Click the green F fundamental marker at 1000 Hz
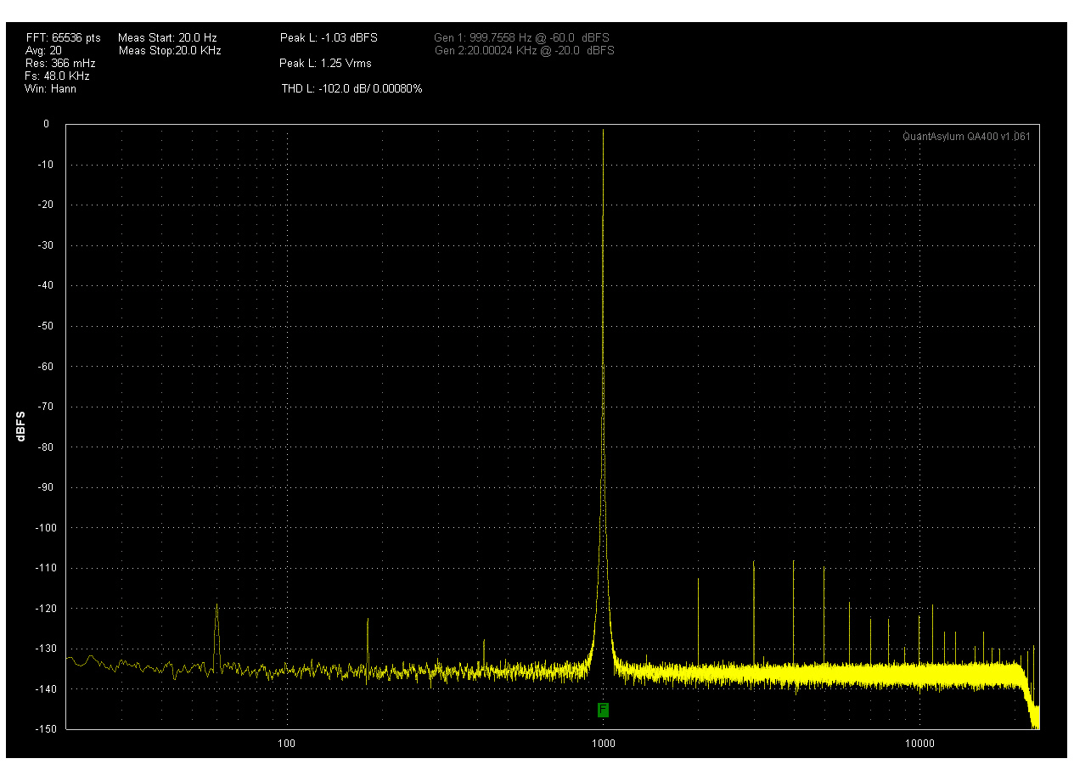This screenshot has height=781, width=1074. (603, 710)
